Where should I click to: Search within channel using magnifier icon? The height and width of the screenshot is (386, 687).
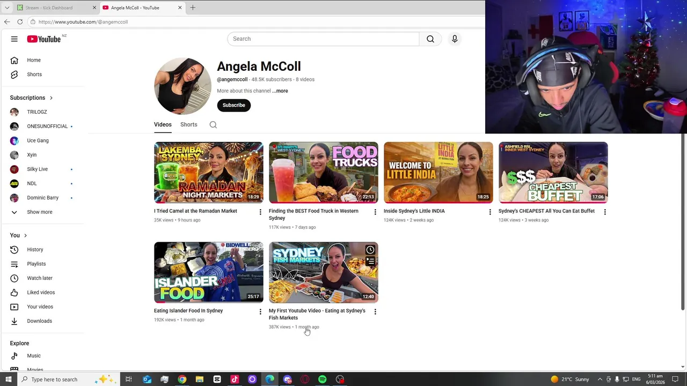pyautogui.click(x=213, y=124)
